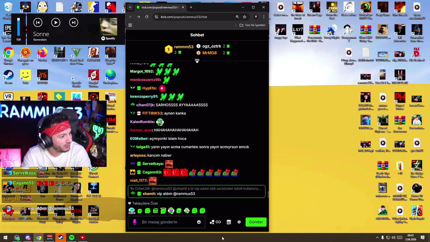The width and height of the screenshot is (430, 242).
Task: Click the address bar URL kick.com/popout/rammus53/chat
Action: [x=184, y=17]
